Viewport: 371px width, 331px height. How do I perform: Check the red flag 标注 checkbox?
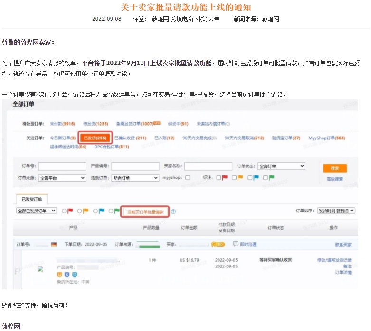click(x=219, y=178)
